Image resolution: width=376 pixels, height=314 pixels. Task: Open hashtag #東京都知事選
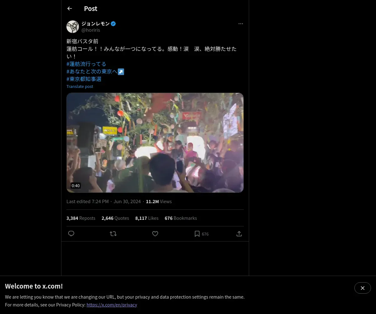(84, 79)
